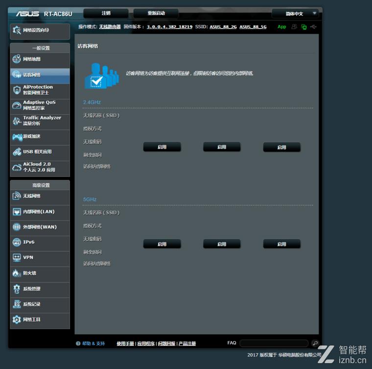Enable third 2.4GHz guest network
The width and height of the screenshot is (372, 369).
(282, 147)
